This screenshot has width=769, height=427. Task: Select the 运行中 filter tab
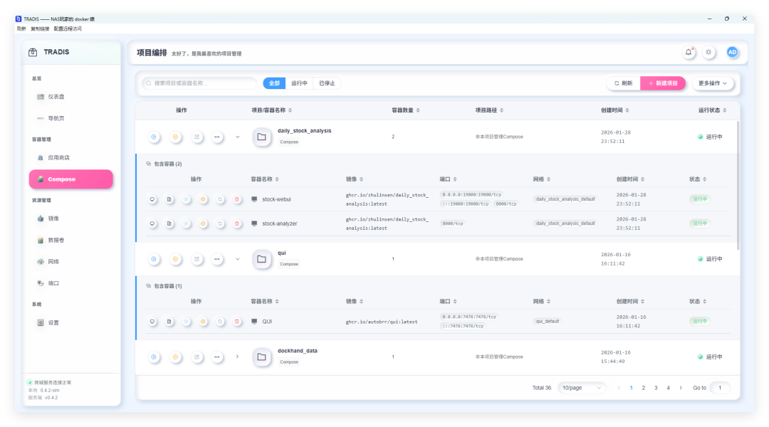[x=299, y=83]
